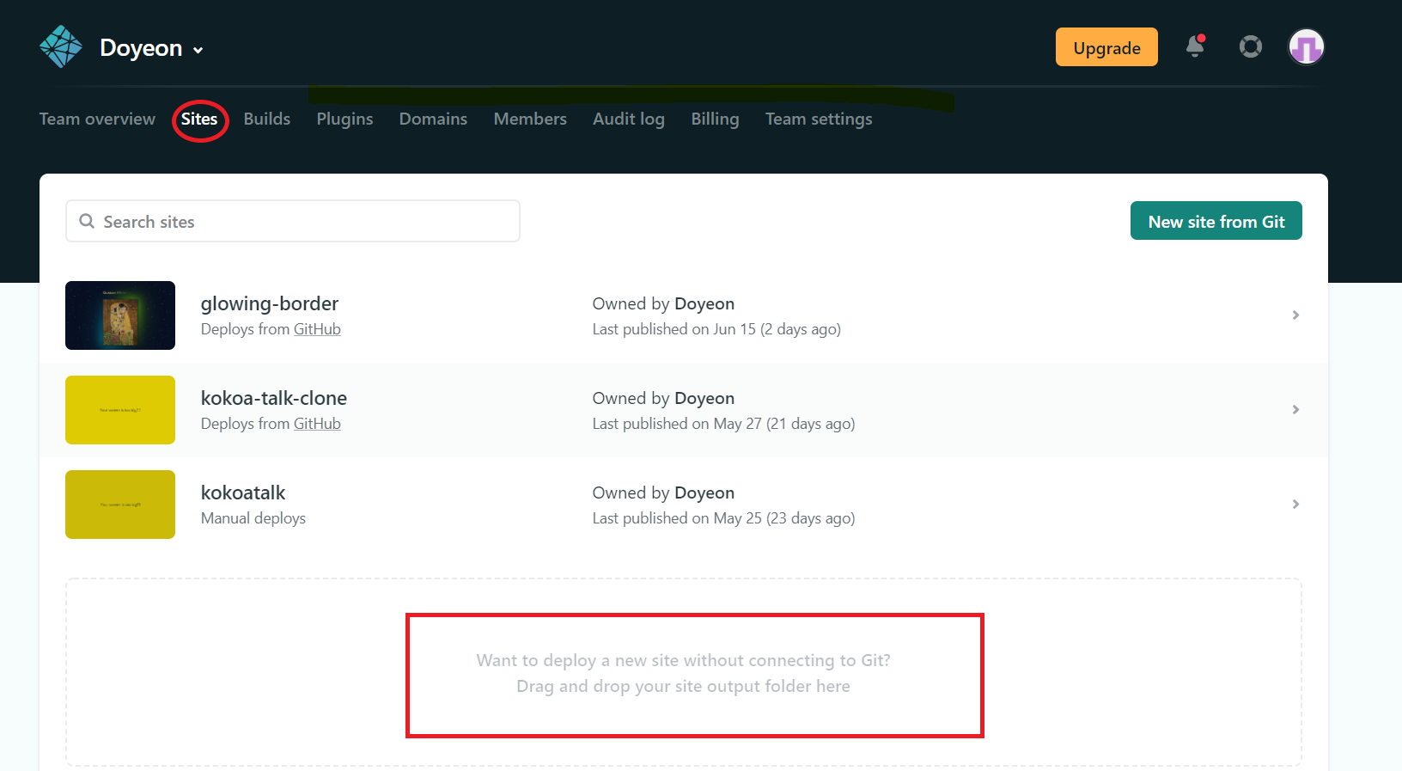
Task: Open the glowing-border site thumbnail
Action: tap(120, 315)
